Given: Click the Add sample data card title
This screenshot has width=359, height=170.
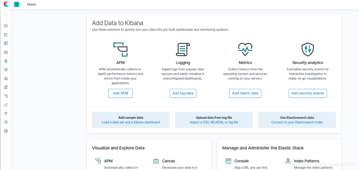Looking at the screenshot, I should pyautogui.click(x=131, y=118).
